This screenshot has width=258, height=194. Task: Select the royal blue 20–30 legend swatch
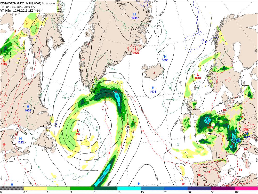[176, 188]
